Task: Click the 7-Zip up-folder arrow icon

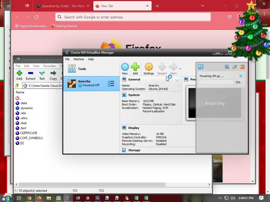Action: point(17,85)
